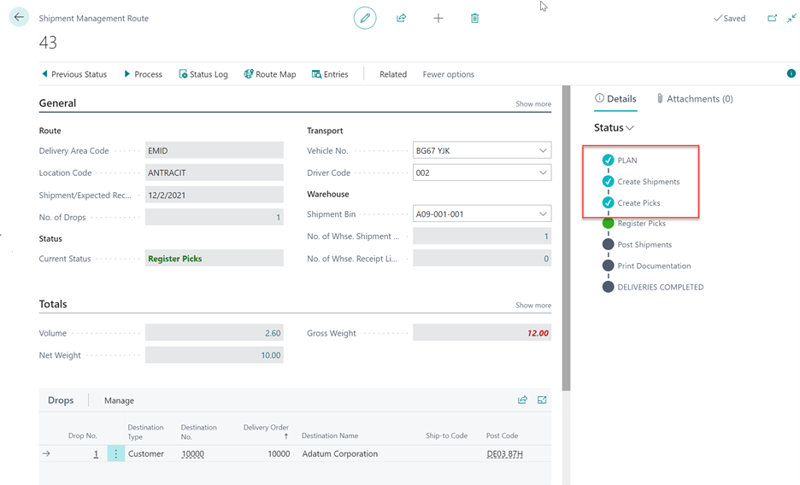Click the Previous Status button
This screenshot has height=485, width=800.
[x=74, y=74]
